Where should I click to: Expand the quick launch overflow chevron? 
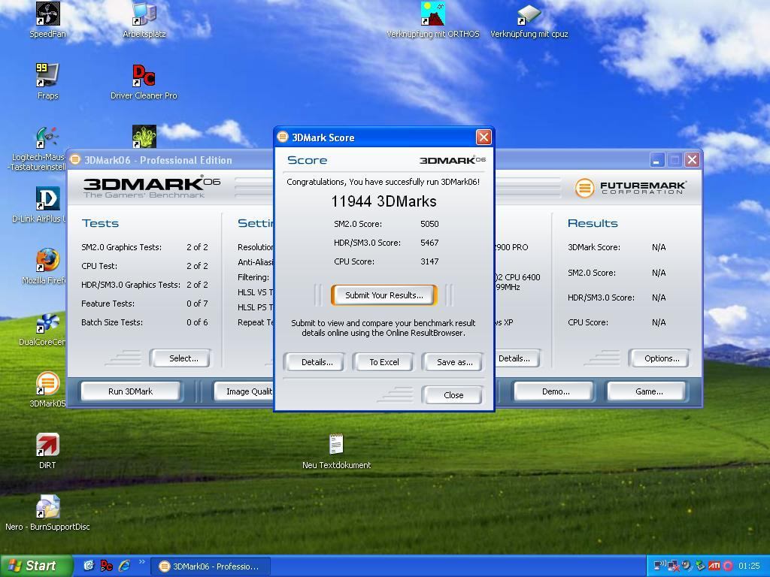click(x=142, y=562)
